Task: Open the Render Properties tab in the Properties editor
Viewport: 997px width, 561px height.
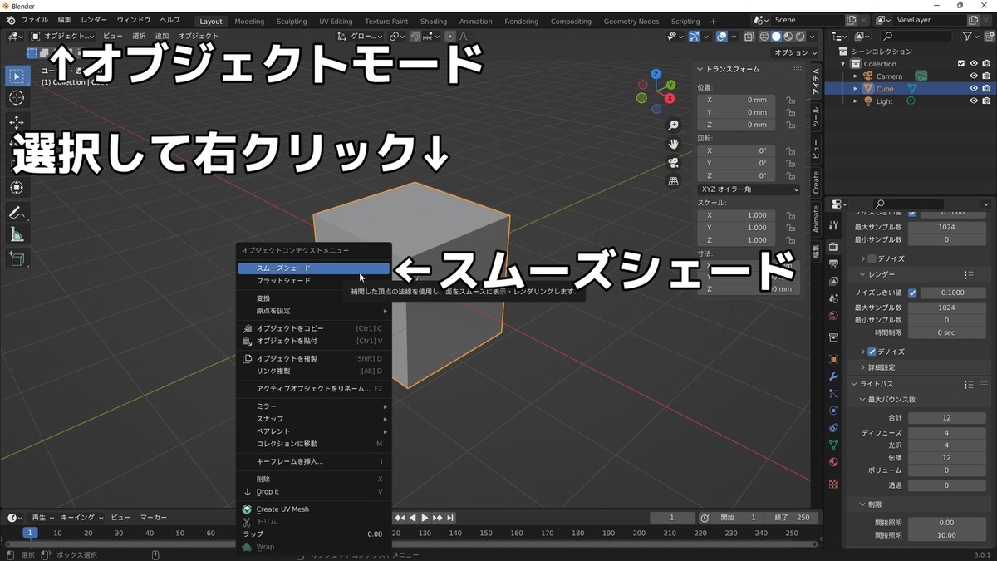Action: (833, 246)
